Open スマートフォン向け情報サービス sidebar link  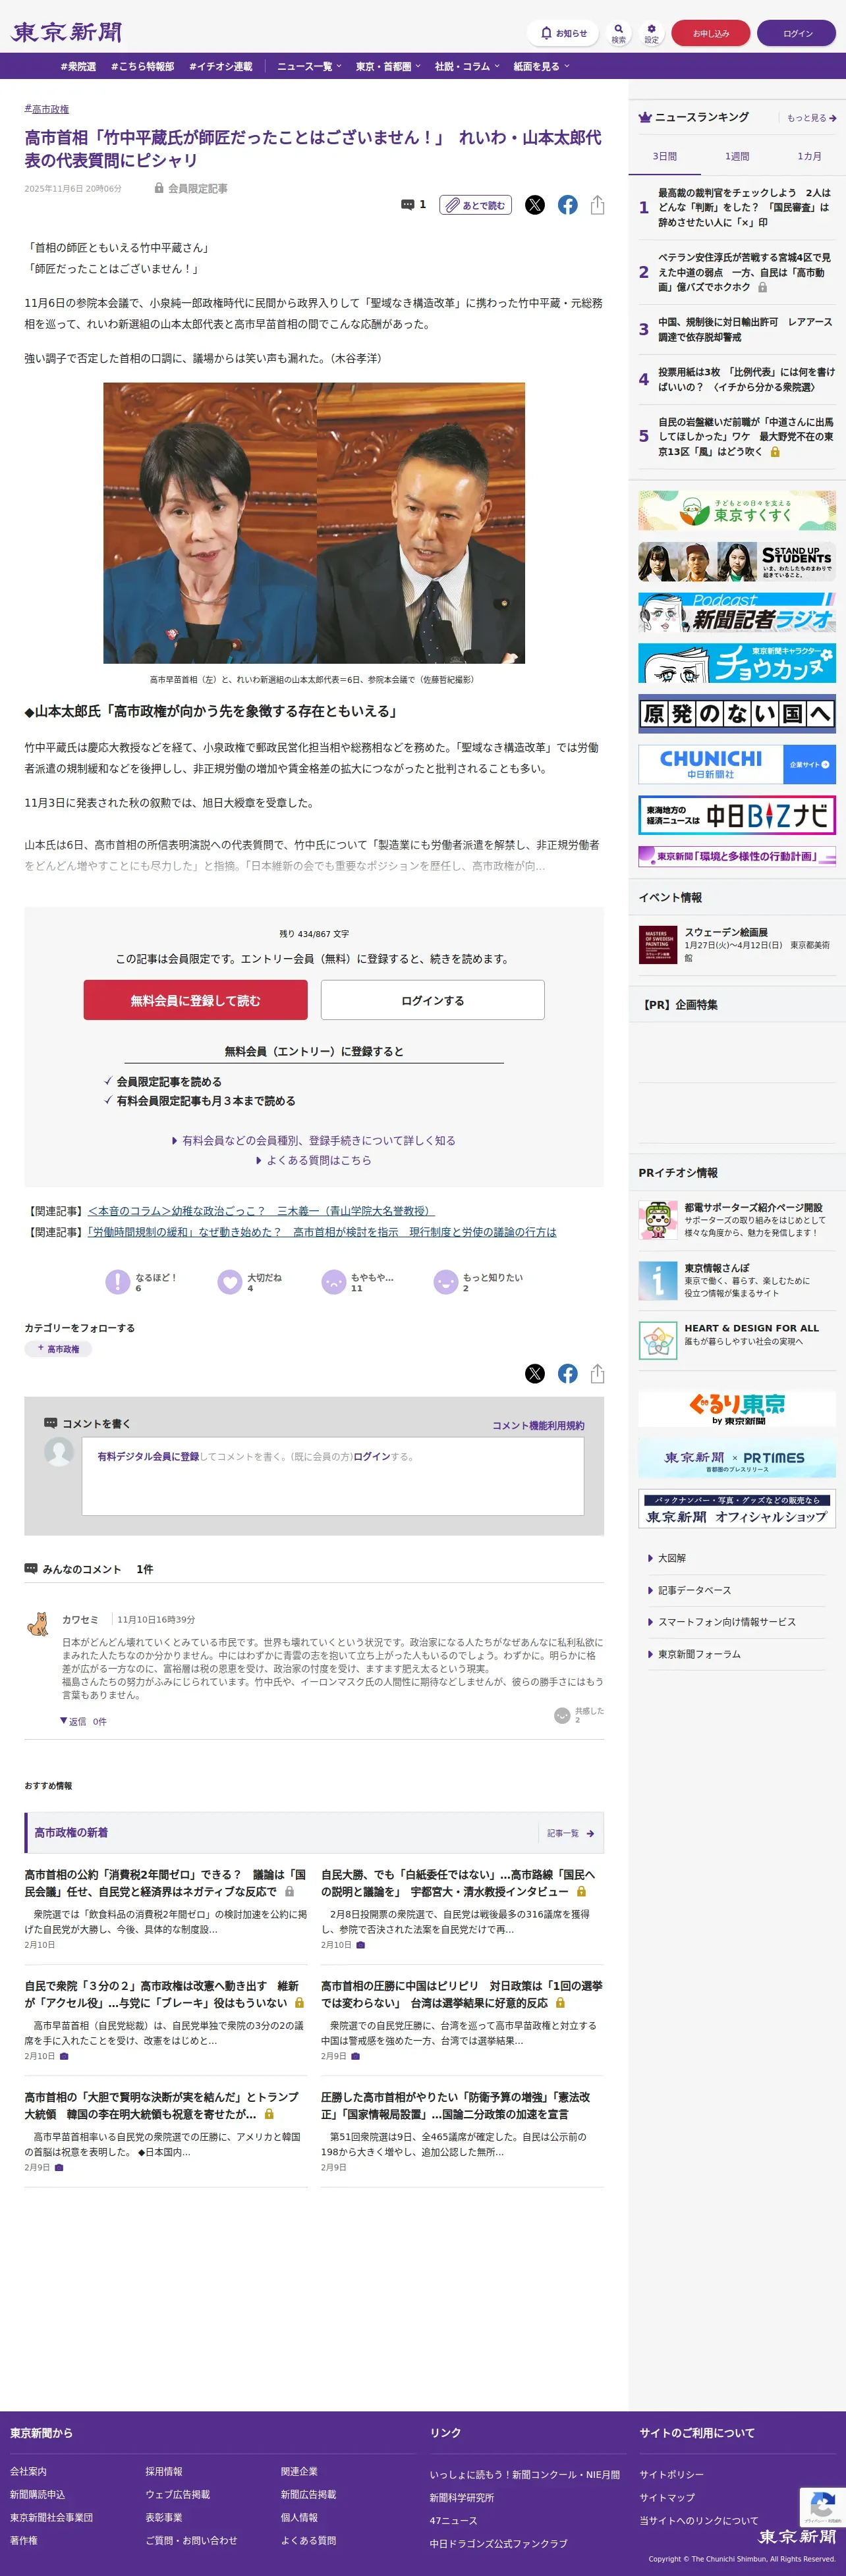[726, 1622]
